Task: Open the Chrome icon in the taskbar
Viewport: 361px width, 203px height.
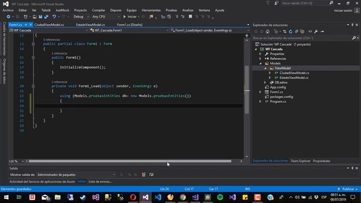Action: (183, 197)
